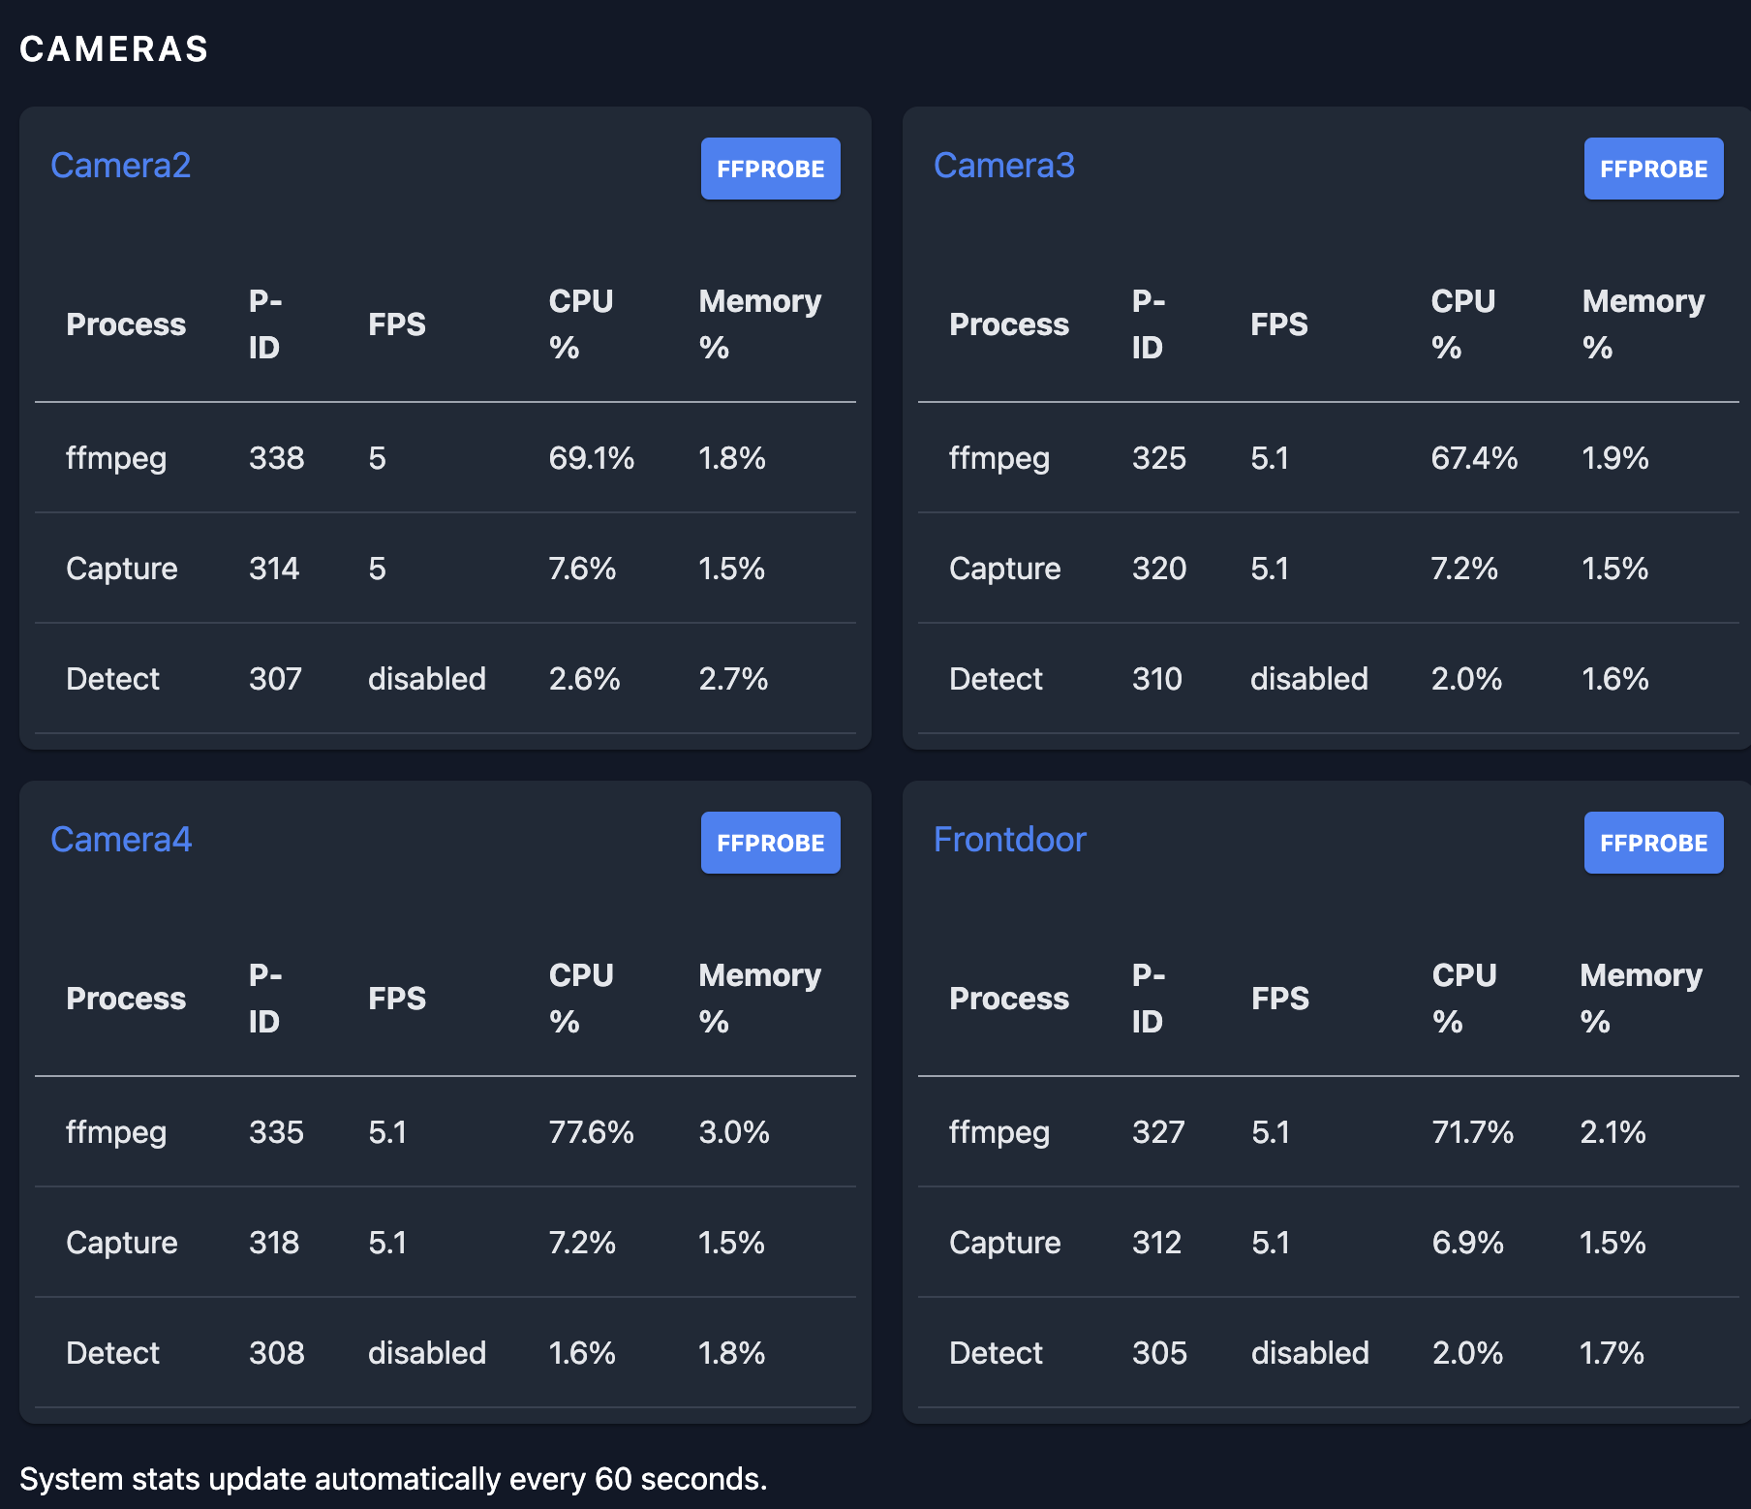Run FFPROBE for Camera3
The height and width of the screenshot is (1509, 1751).
pyautogui.click(x=1653, y=169)
